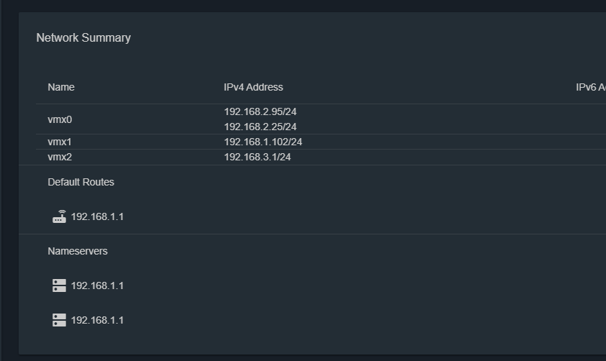606x361 pixels.
Task: Click the router icon beside default route
Action: (59, 216)
